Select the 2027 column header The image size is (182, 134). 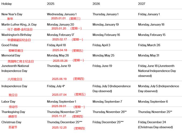click(x=142, y=4)
